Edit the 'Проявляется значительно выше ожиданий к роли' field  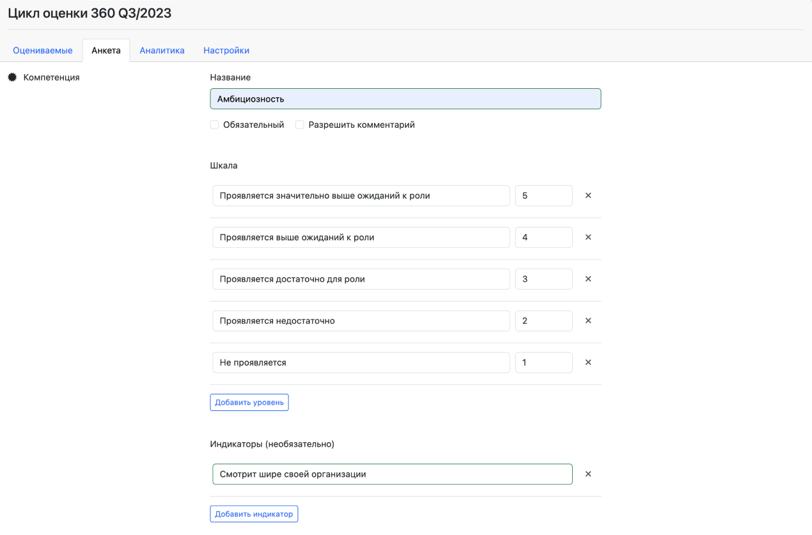pyautogui.click(x=361, y=196)
